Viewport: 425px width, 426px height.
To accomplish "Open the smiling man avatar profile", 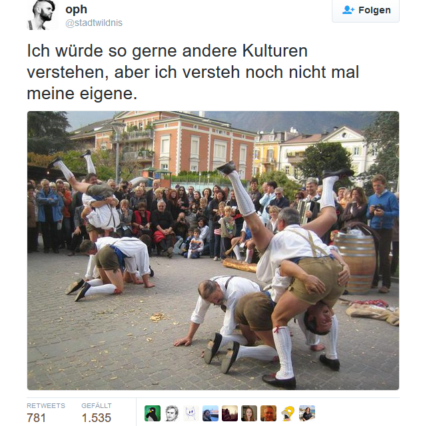I will pyautogui.click(x=268, y=413).
